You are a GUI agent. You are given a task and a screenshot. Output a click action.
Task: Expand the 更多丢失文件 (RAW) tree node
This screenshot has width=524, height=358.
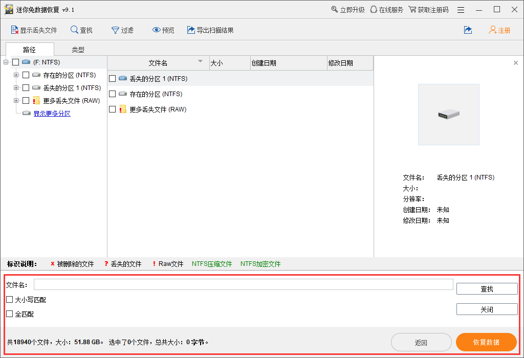[x=16, y=101]
